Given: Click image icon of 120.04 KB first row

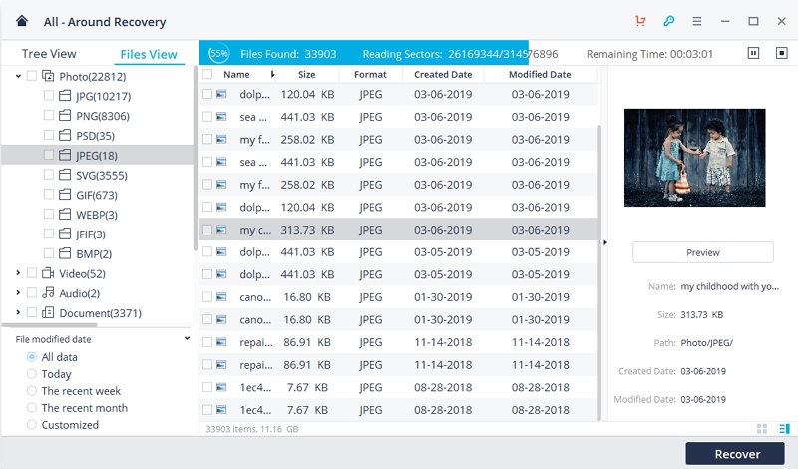Looking at the screenshot, I should click(221, 94).
